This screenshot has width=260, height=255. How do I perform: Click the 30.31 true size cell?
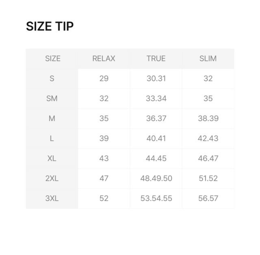[156, 79]
